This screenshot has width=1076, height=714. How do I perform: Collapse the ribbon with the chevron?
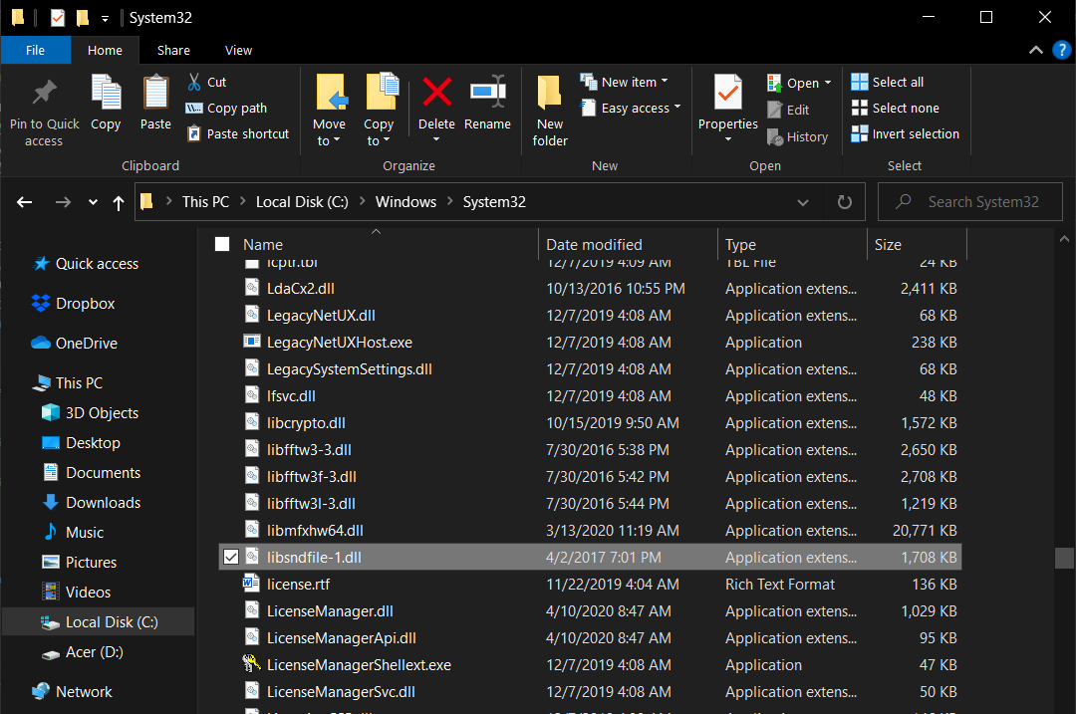pyautogui.click(x=1035, y=50)
